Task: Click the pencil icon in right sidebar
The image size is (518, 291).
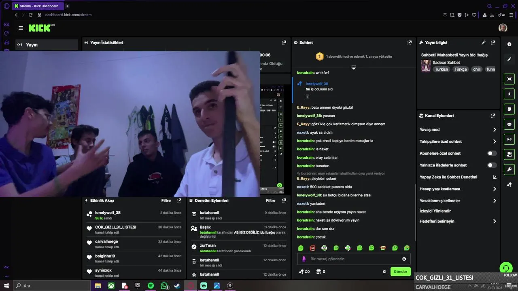Action: [509, 59]
